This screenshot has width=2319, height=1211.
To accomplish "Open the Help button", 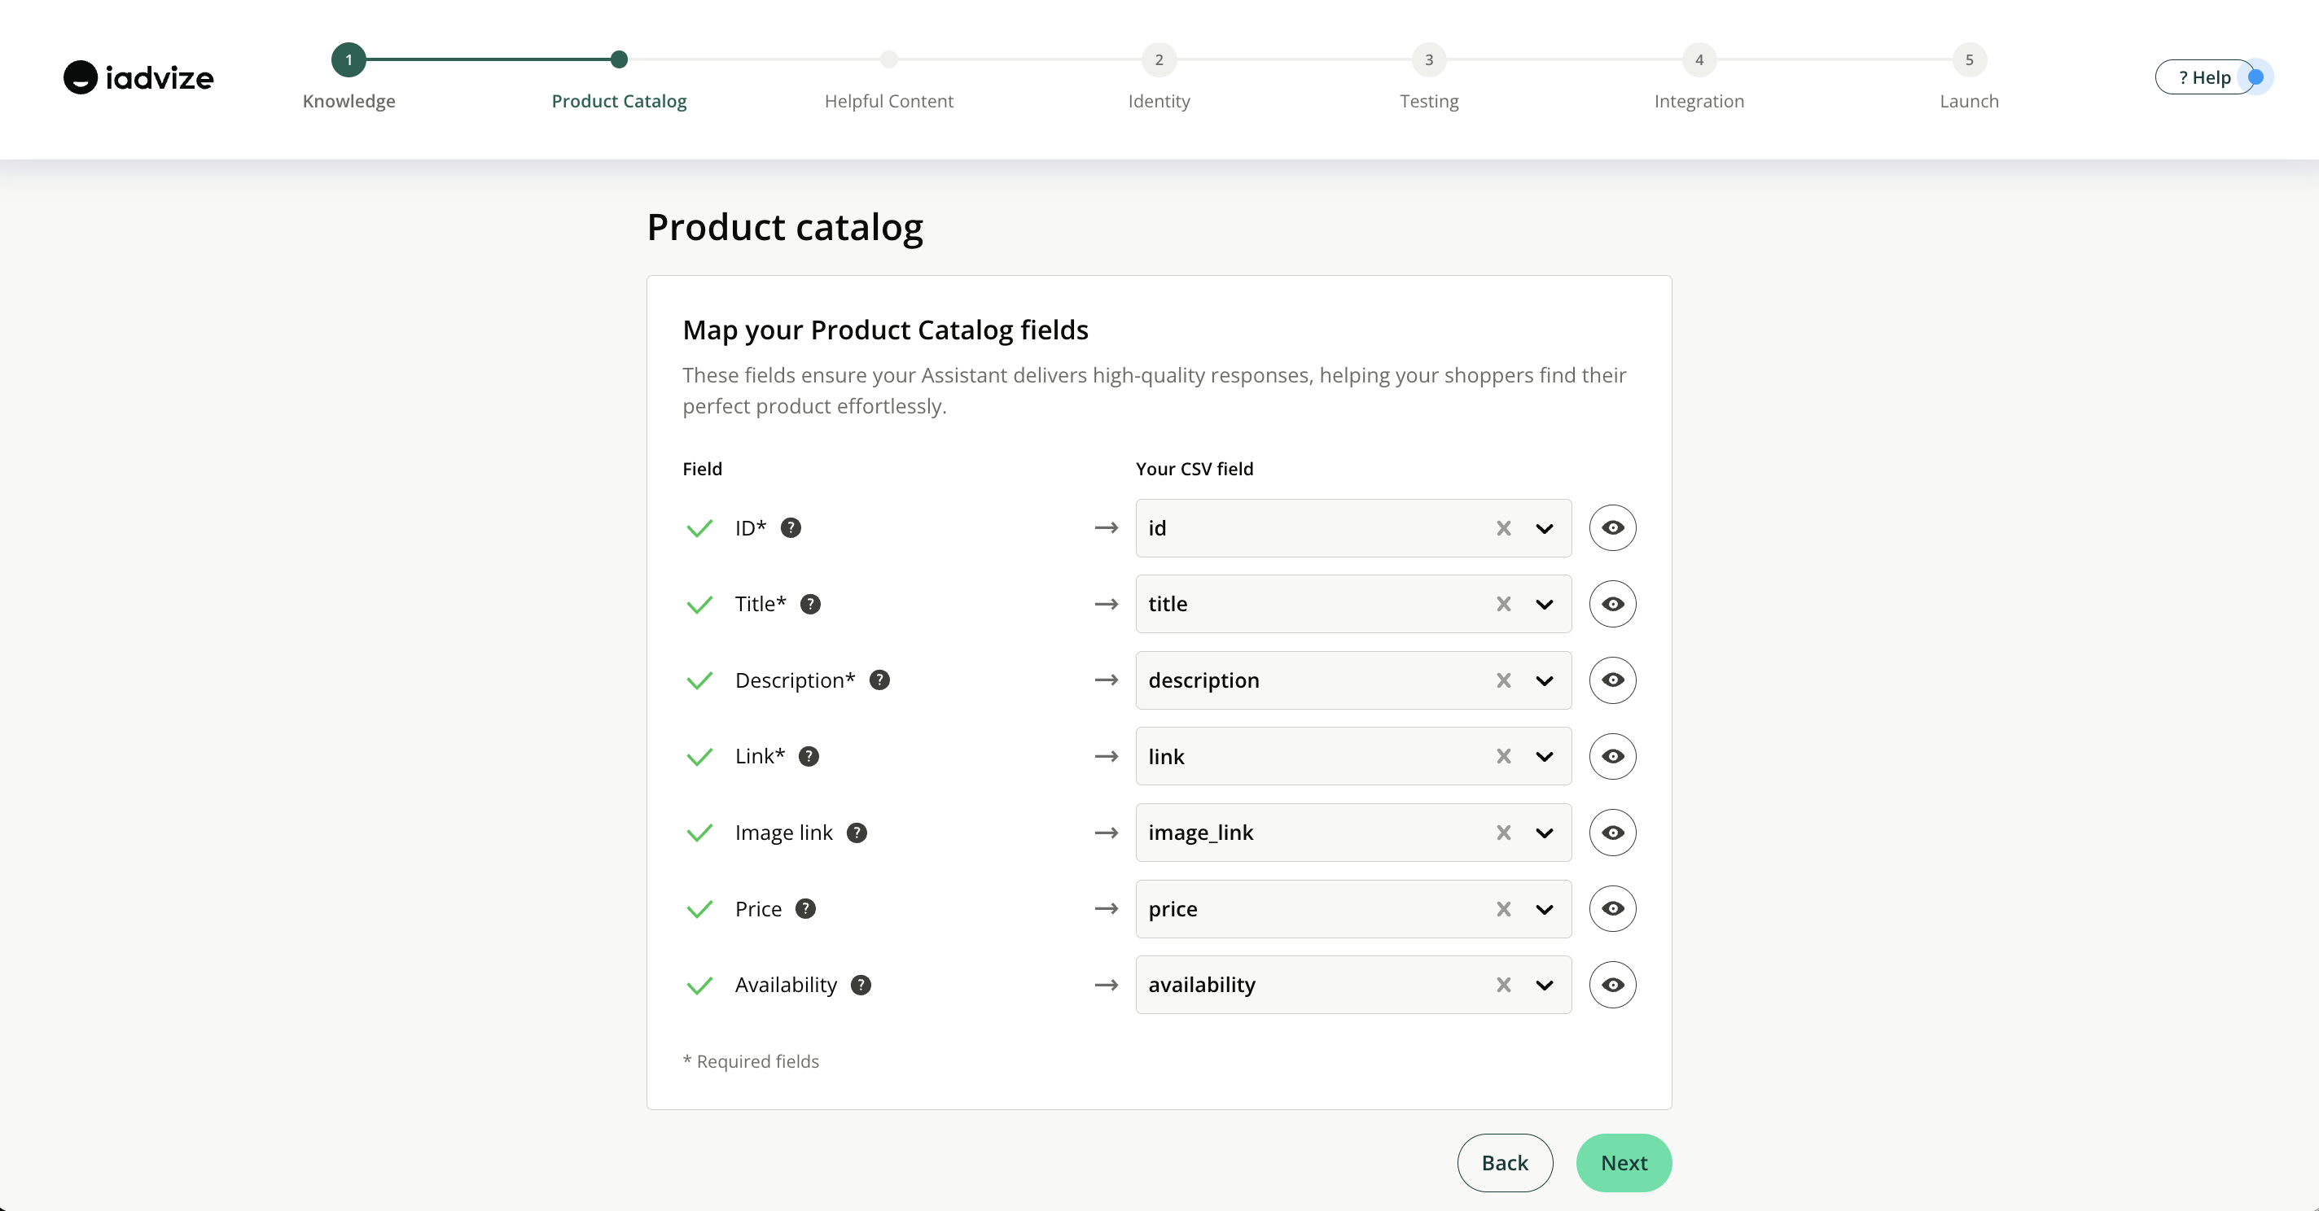I will click(x=2203, y=77).
